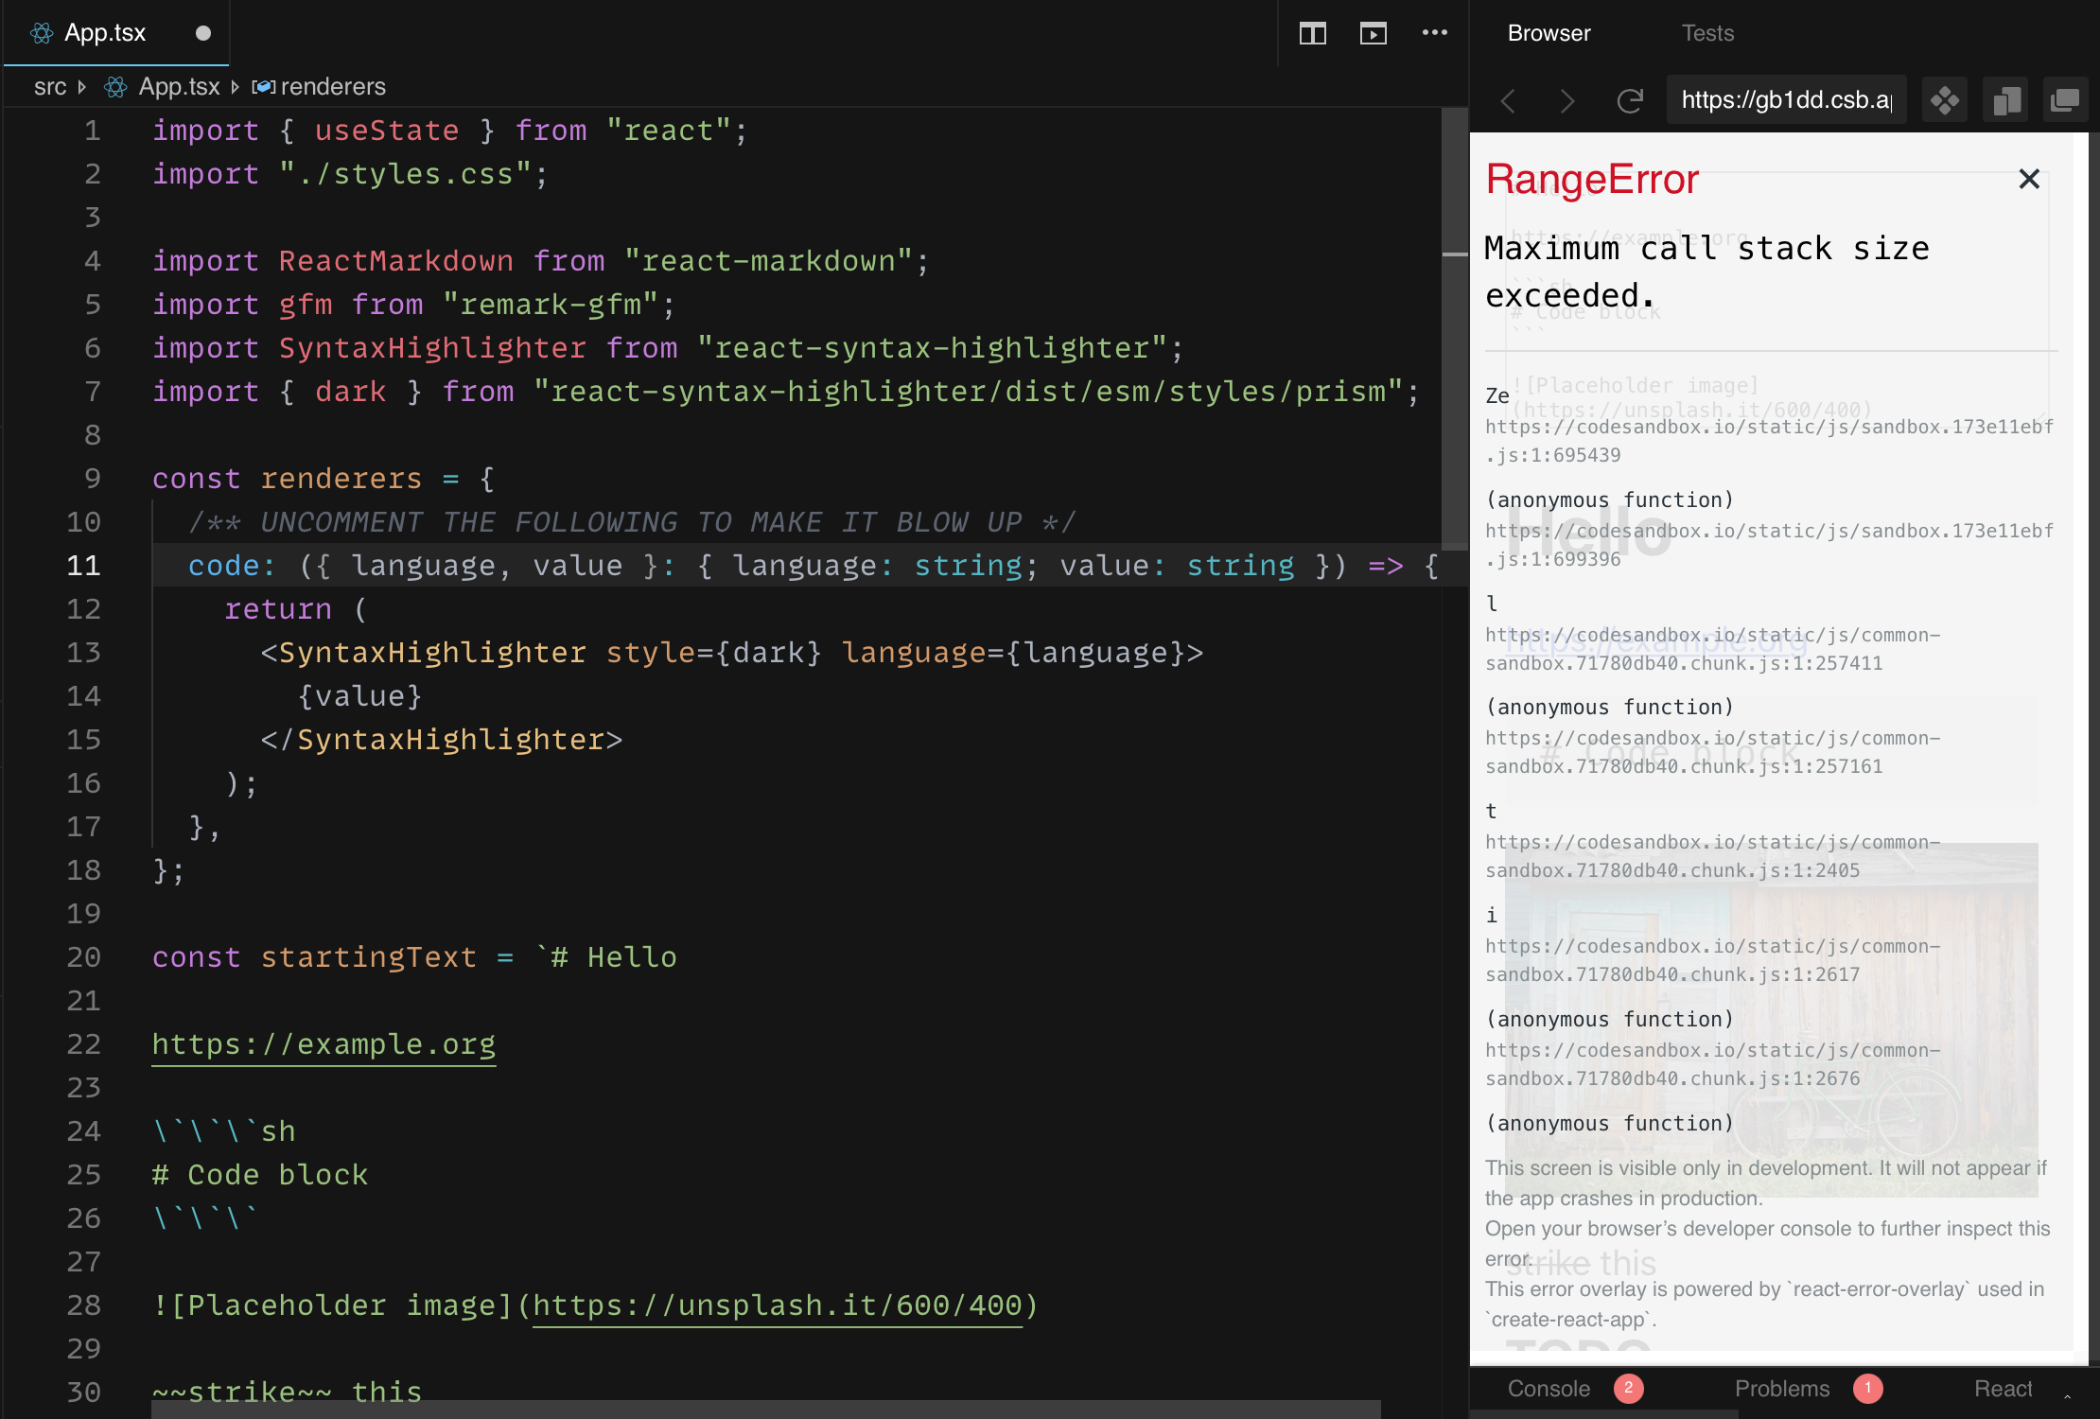Screen dimensions: 2100x1419
Task: Navigate back in the preview browser
Action: (1508, 100)
